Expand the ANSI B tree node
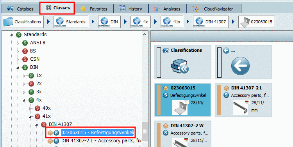This screenshot has height=147, width=293. [x=18, y=43]
